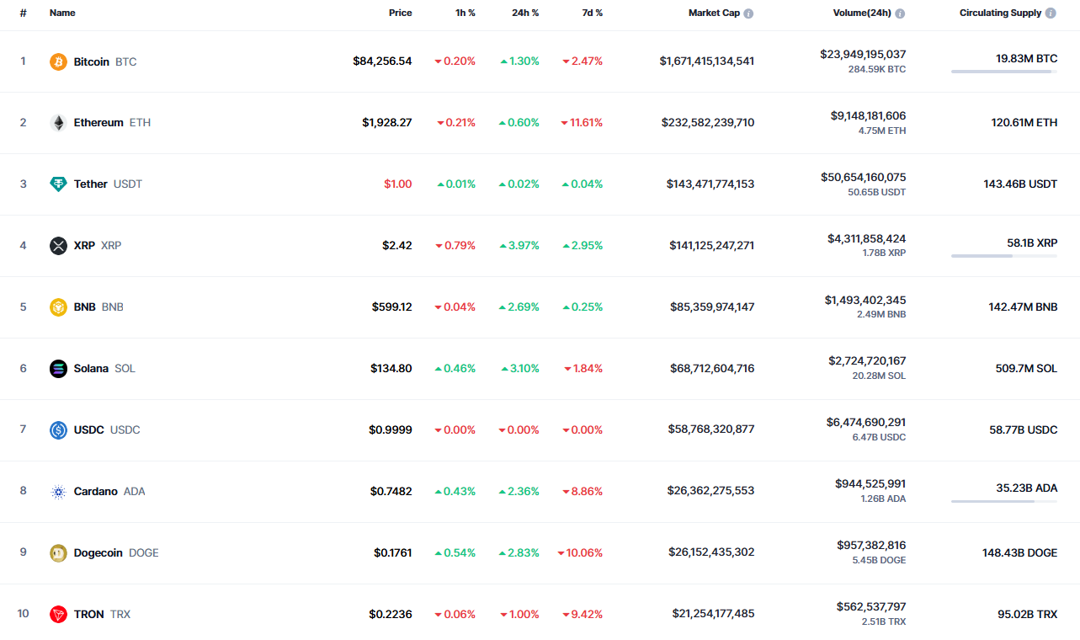The height and width of the screenshot is (640, 1080).
Task: Click the Volume(24h) info icon
Action: [x=900, y=13]
